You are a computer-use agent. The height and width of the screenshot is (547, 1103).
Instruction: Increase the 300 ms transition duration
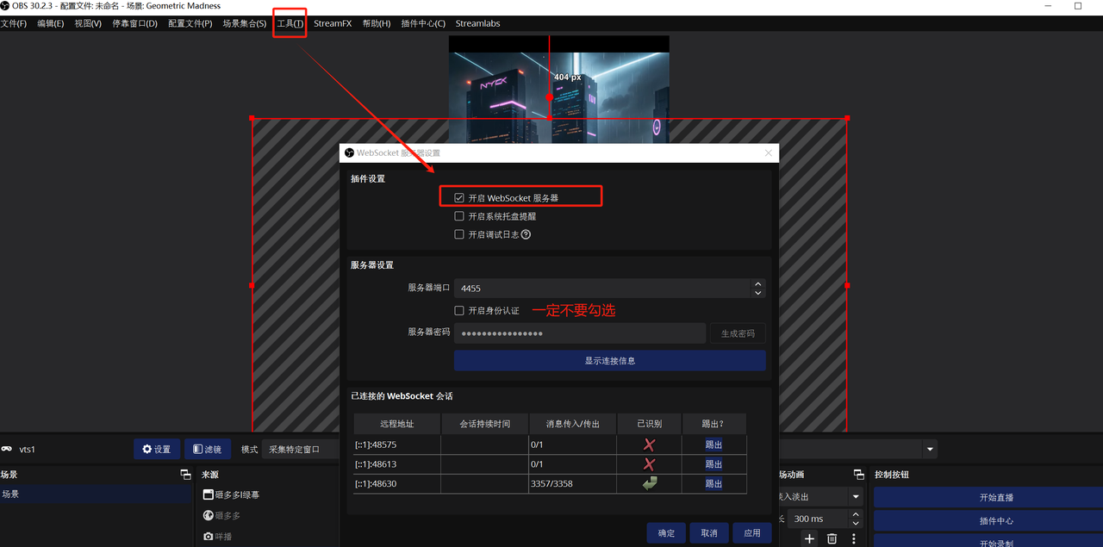(856, 514)
